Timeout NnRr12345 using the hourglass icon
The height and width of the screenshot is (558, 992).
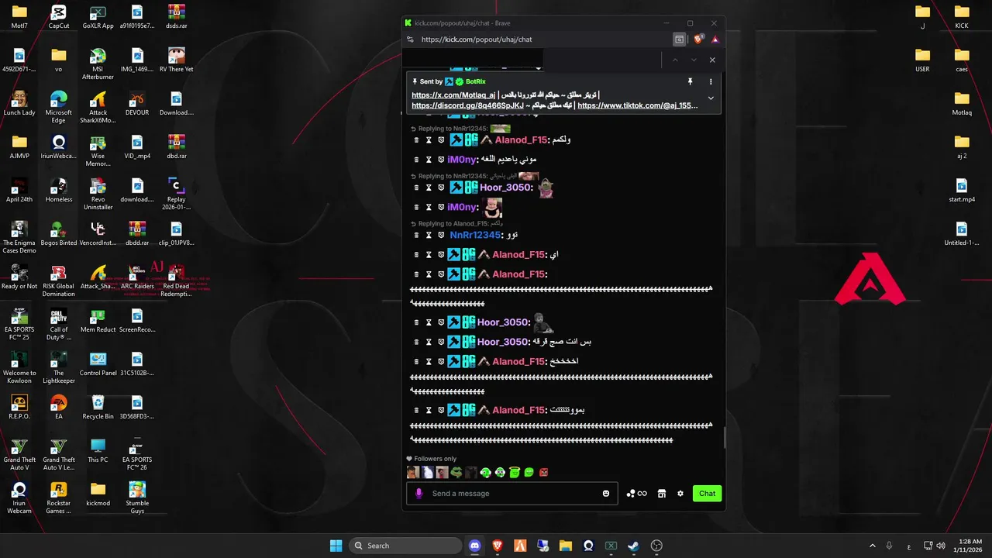coord(429,235)
